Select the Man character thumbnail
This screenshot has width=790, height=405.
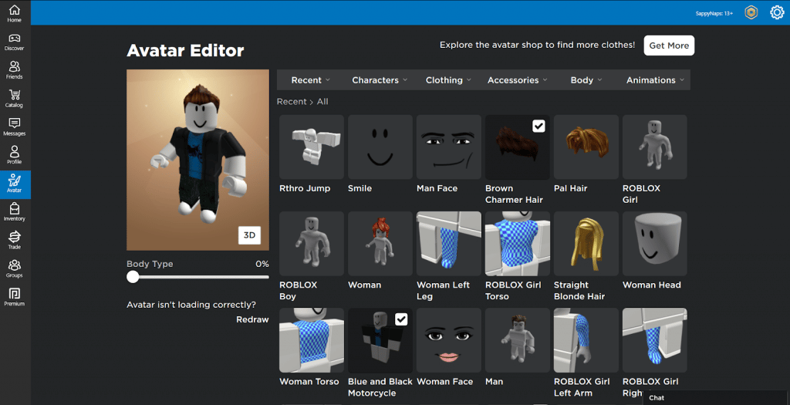518,340
